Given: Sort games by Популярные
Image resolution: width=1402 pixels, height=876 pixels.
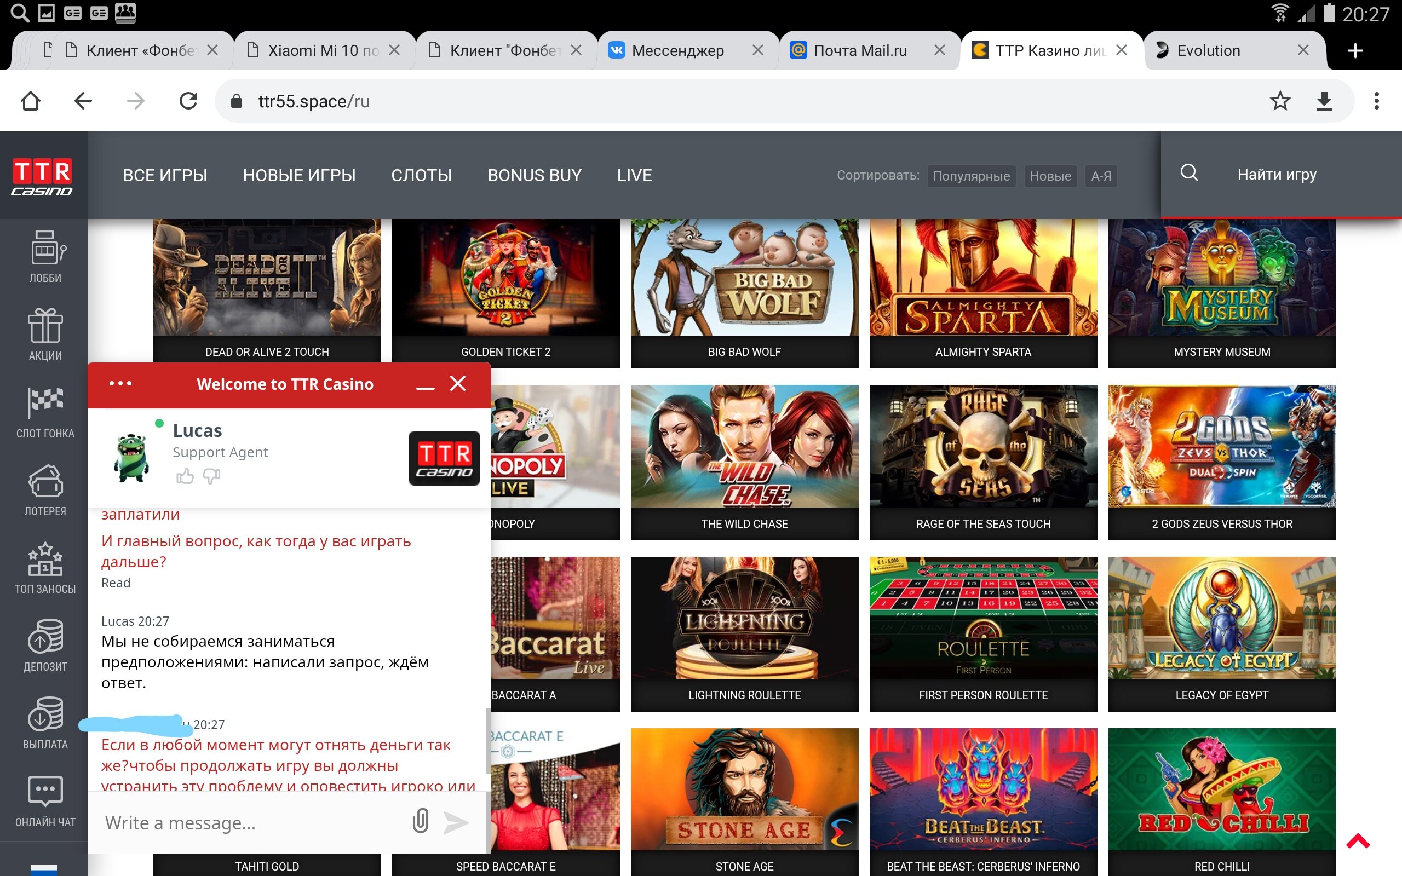Looking at the screenshot, I should [x=971, y=176].
